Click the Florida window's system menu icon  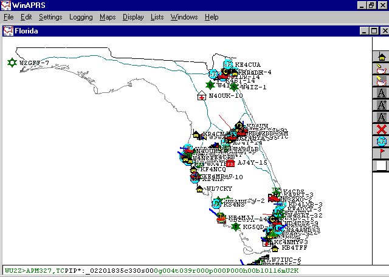(x=8, y=30)
